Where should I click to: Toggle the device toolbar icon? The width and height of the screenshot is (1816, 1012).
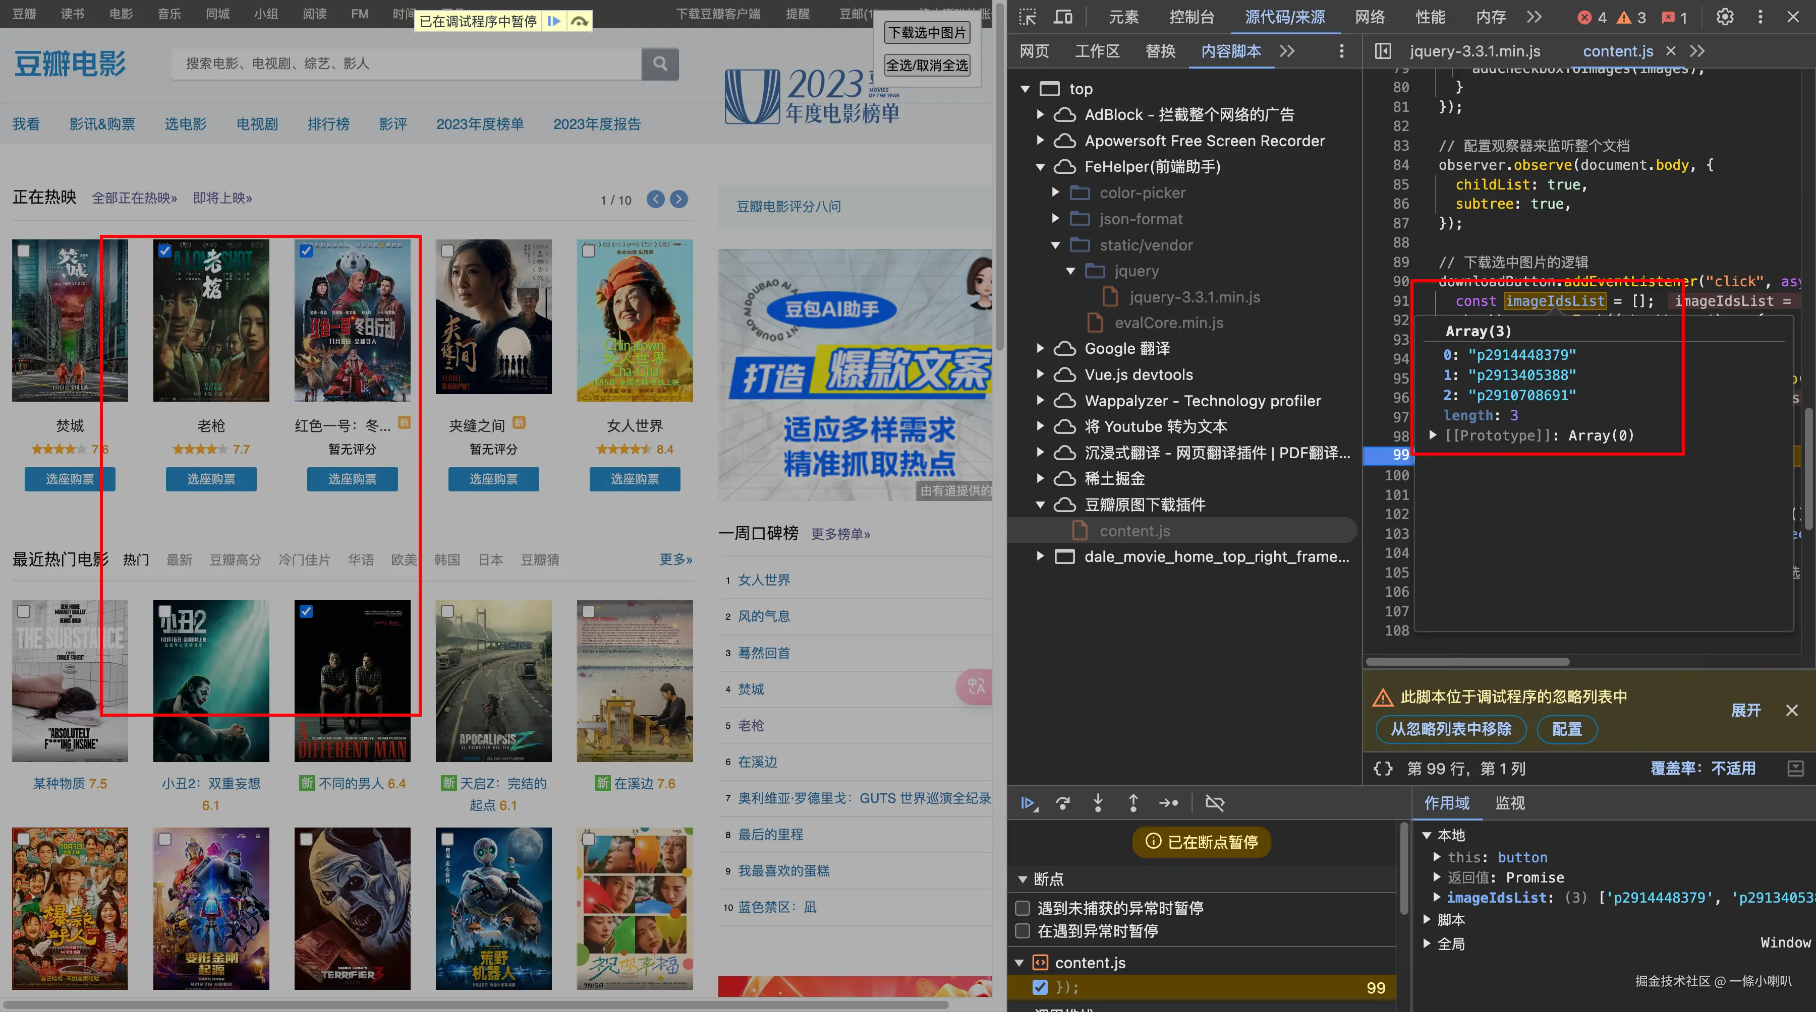pos(1062,17)
